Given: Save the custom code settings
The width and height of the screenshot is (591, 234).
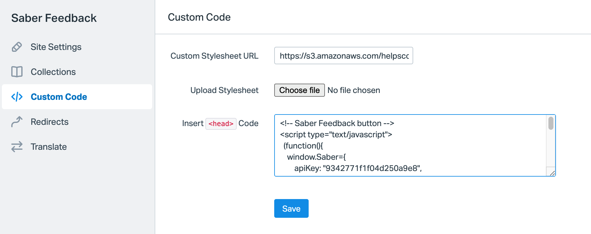Looking at the screenshot, I should tap(291, 208).
